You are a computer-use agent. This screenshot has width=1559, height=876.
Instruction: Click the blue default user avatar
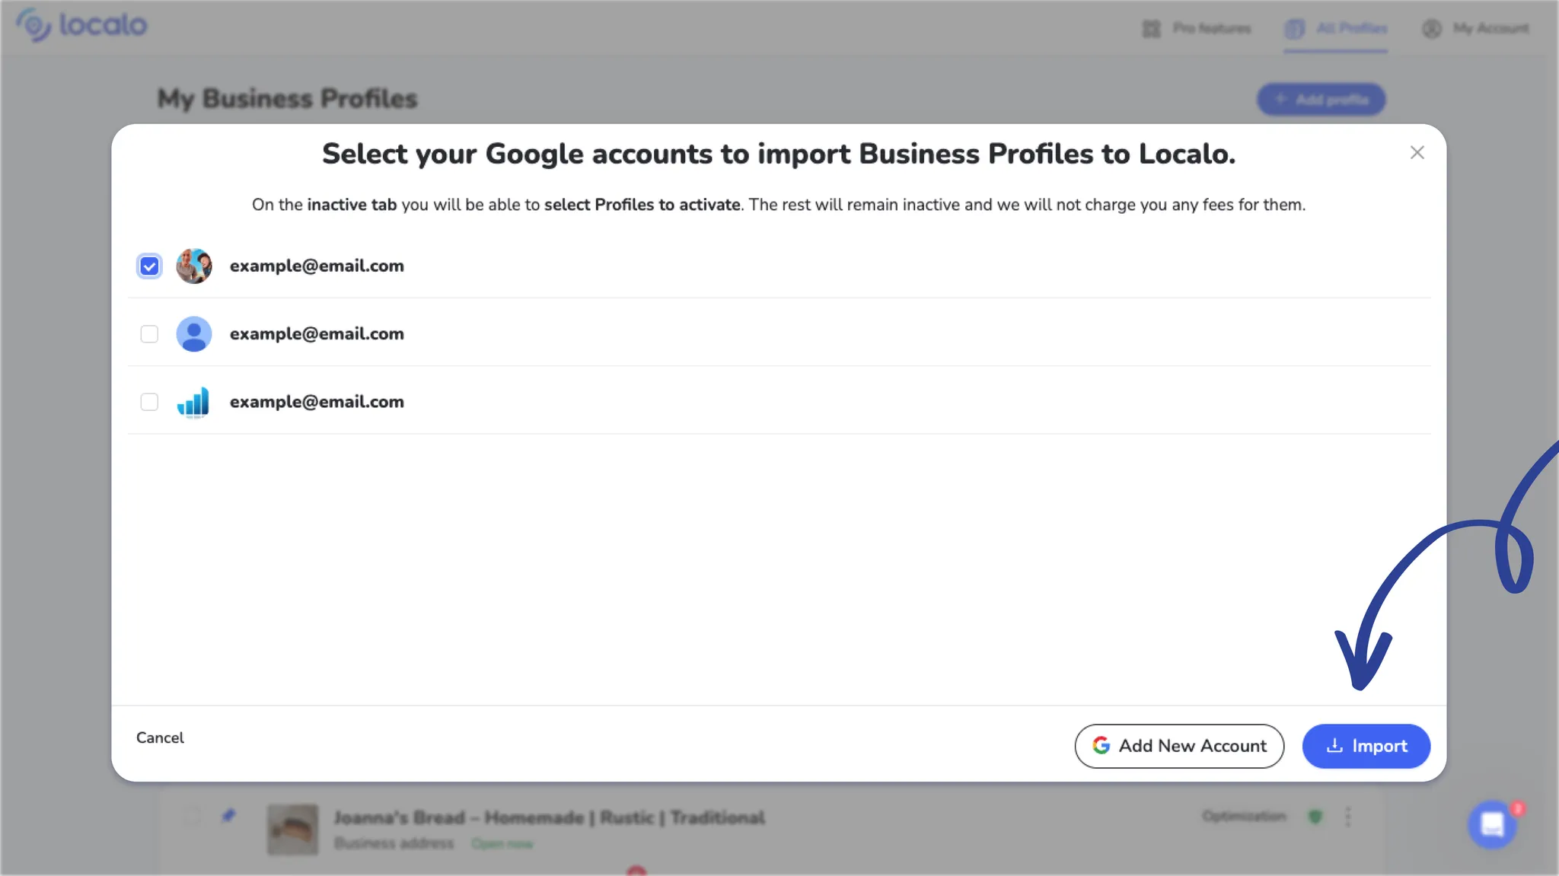point(194,334)
